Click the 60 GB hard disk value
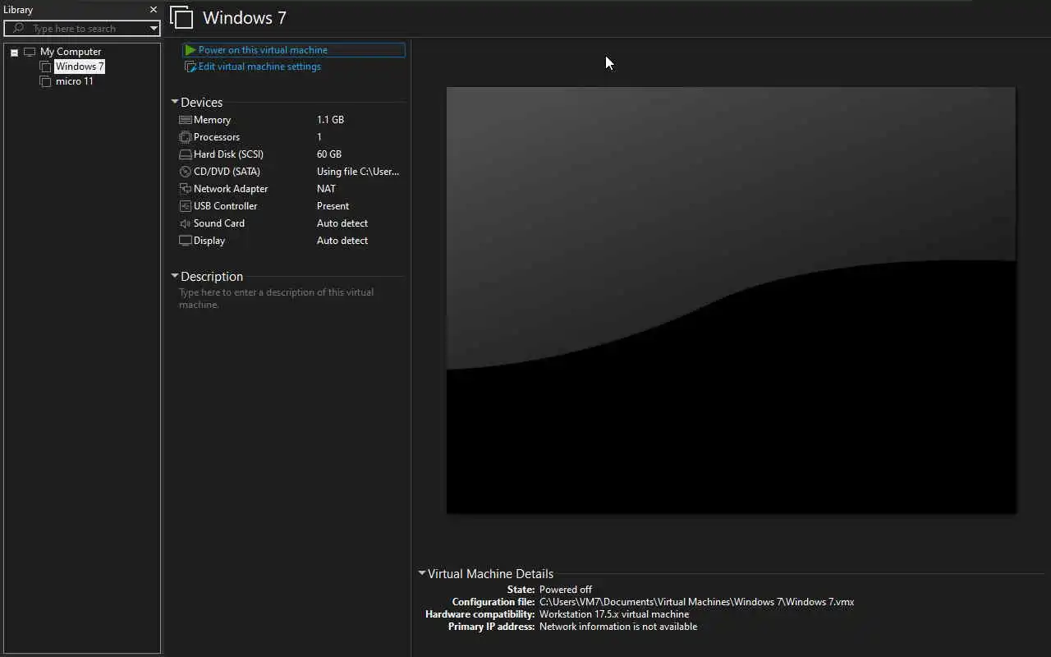The image size is (1051, 657). pyautogui.click(x=329, y=154)
